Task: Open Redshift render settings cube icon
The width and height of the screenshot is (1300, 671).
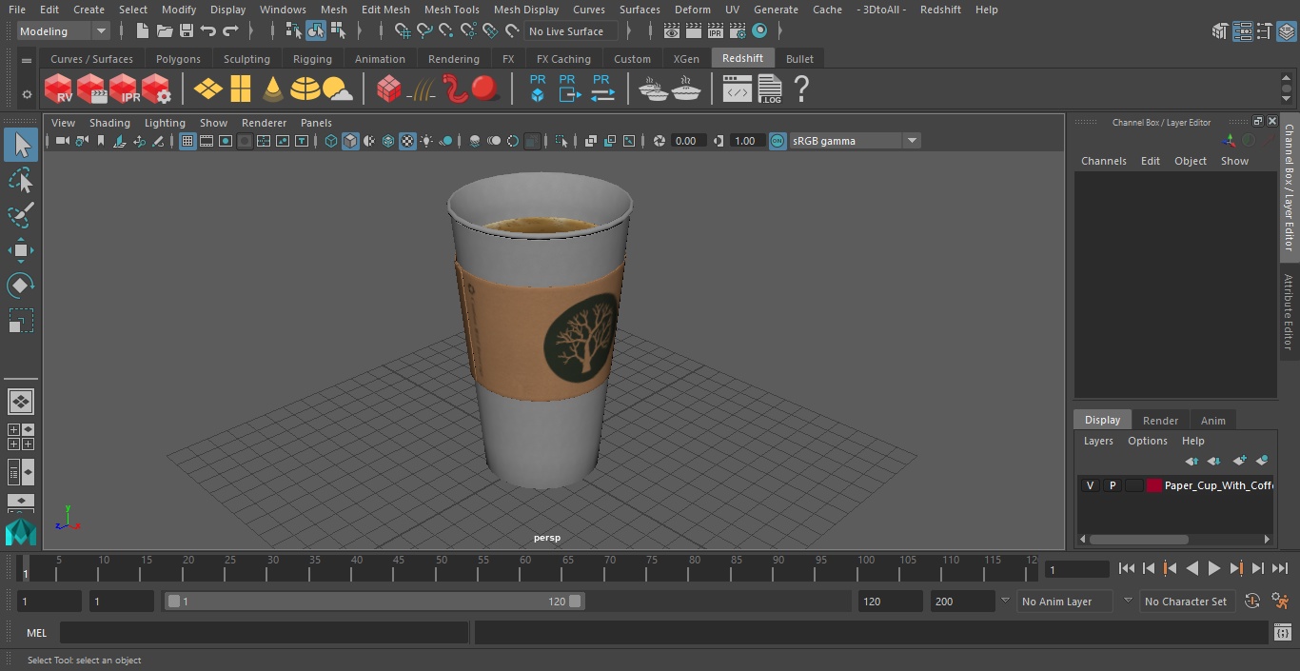Action: pos(156,89)
